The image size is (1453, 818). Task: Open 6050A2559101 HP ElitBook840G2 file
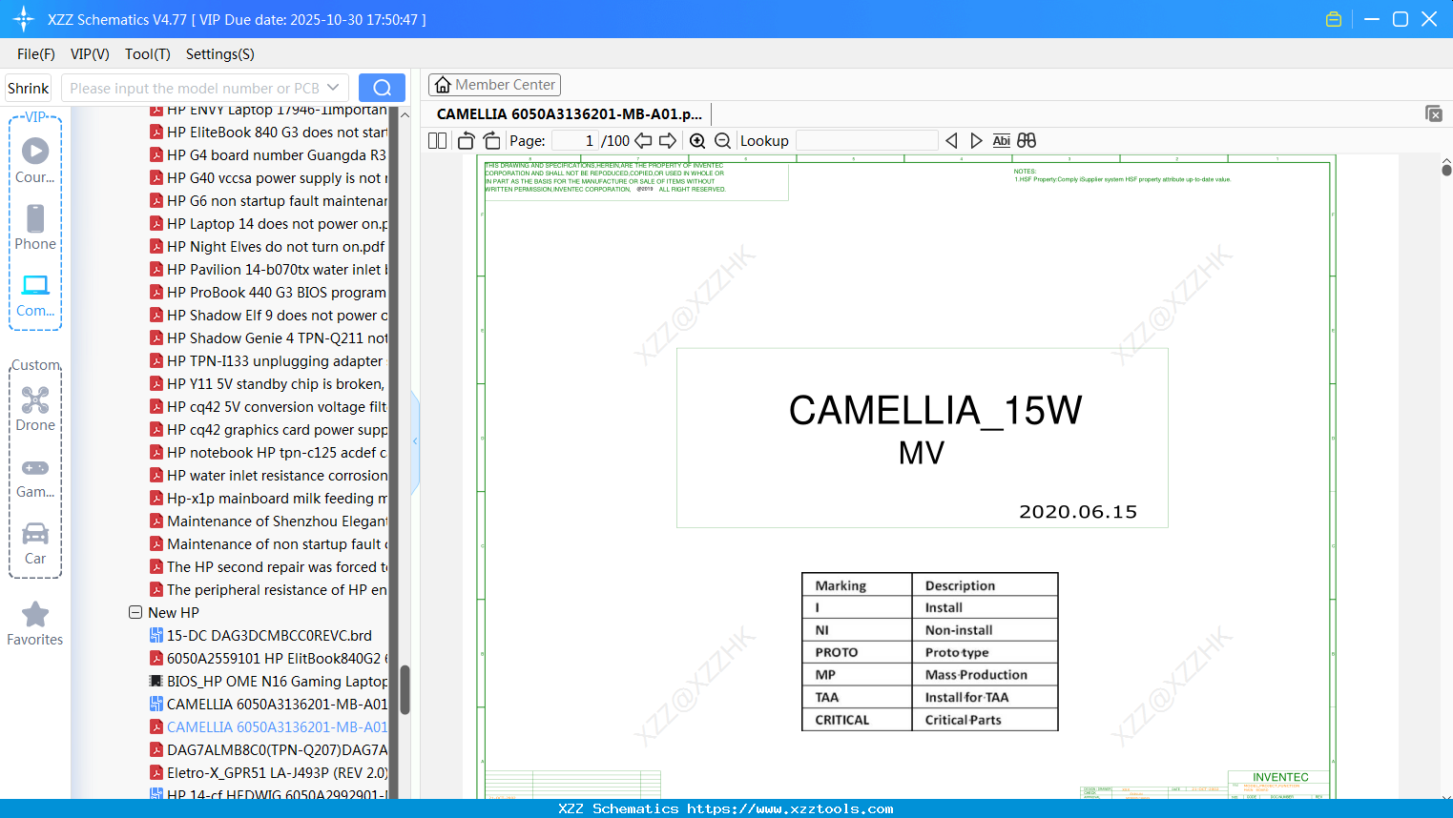pos(269,659)
